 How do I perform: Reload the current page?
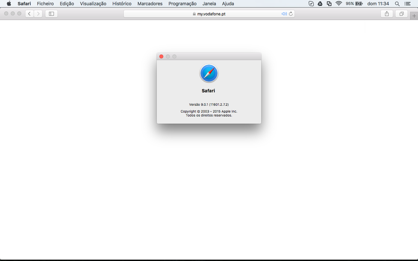291,14
